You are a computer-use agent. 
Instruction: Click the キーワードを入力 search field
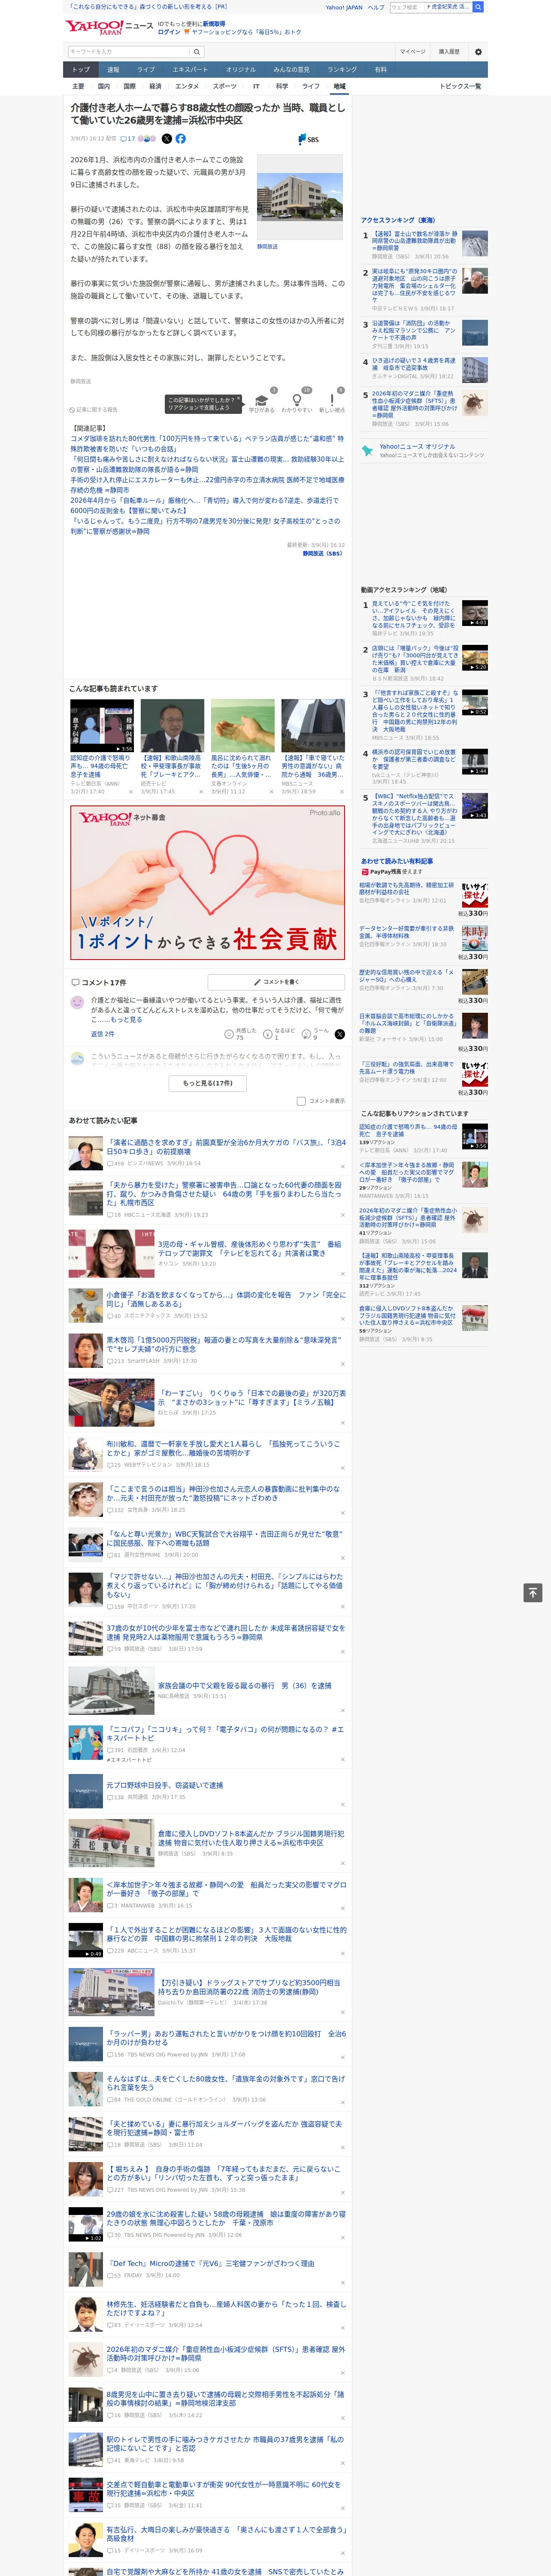pos(129,51)
